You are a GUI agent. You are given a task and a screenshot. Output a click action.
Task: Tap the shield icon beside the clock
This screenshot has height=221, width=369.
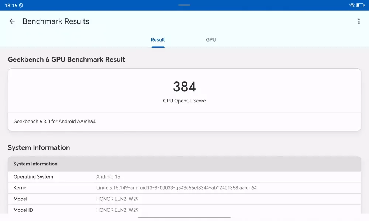21,6
